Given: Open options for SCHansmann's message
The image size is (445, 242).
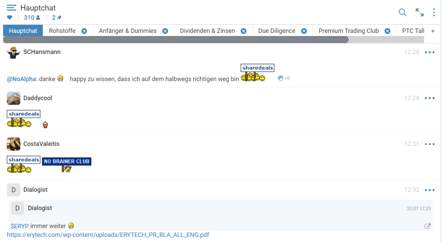Looking at the screenshot, I should pyautogui.click(x=429, y=52).
